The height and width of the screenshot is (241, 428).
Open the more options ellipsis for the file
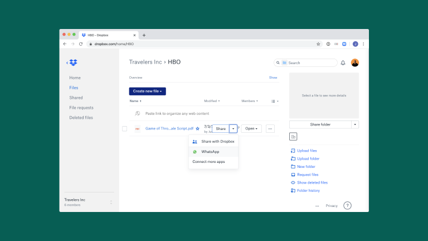[270, 129]
